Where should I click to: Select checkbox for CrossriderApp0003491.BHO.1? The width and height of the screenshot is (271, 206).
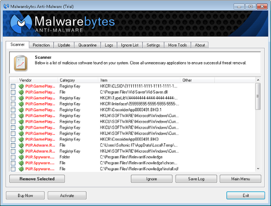[x=13, y=110]
